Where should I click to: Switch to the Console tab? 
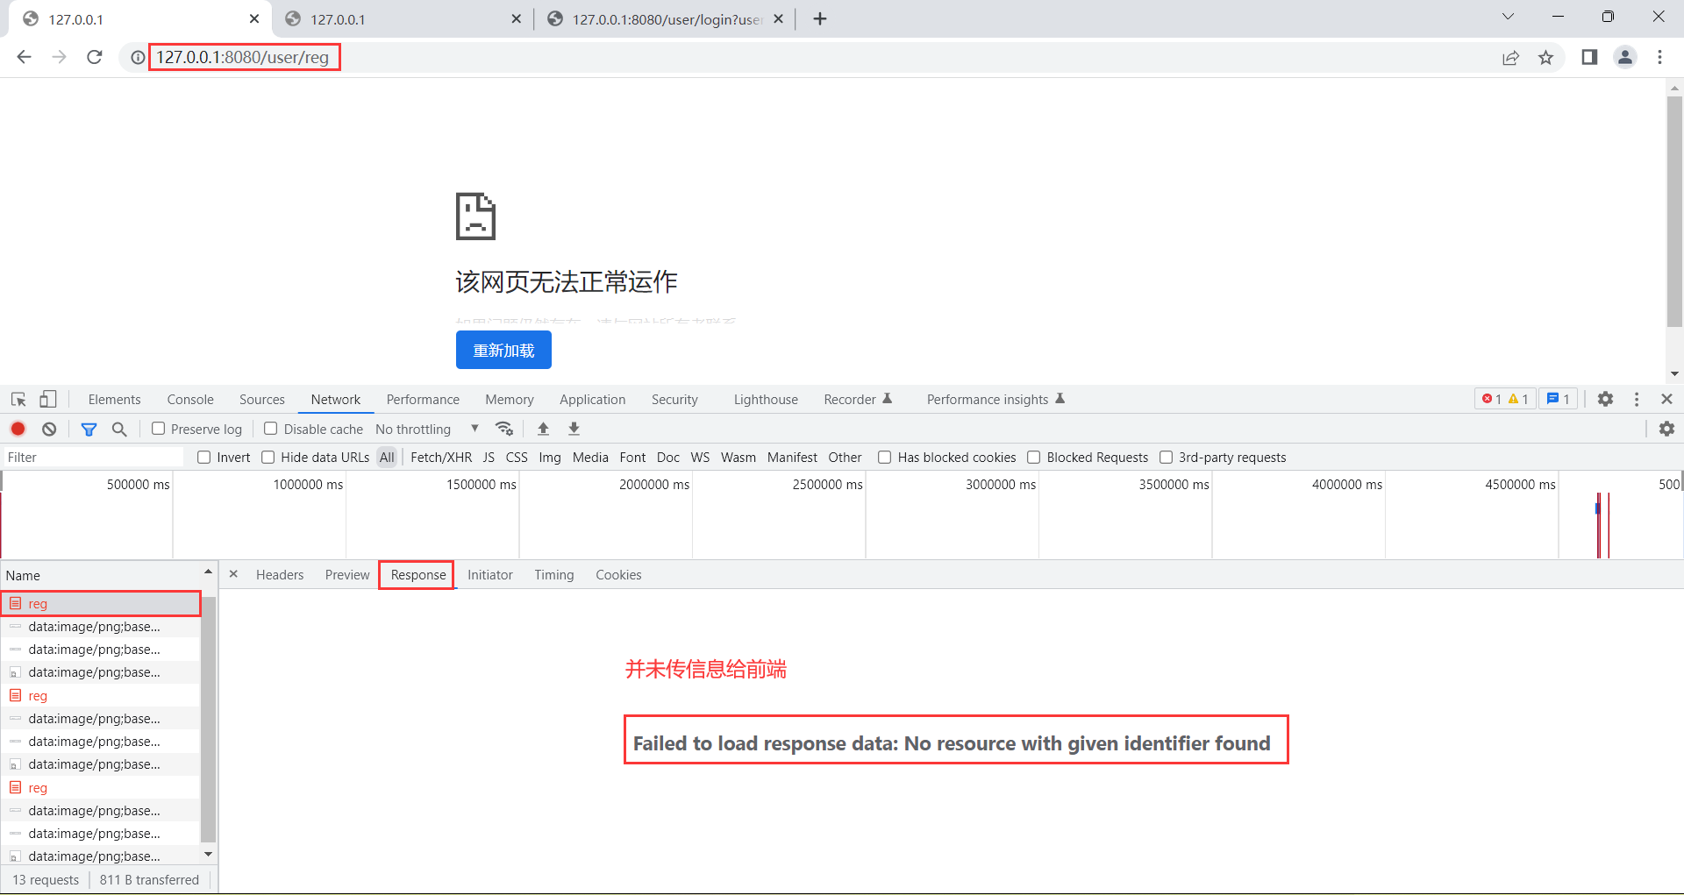click(x=190, y=400)
